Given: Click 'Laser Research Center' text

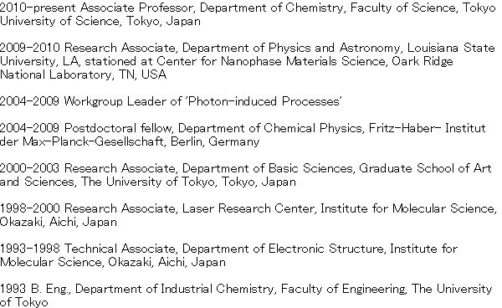Looking at the screenshot, I should (248, 208).
